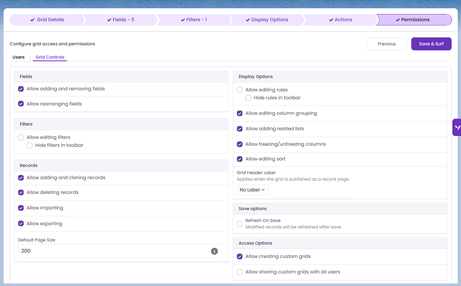Enable Allow editing filters checkbox

pos(21,137)
